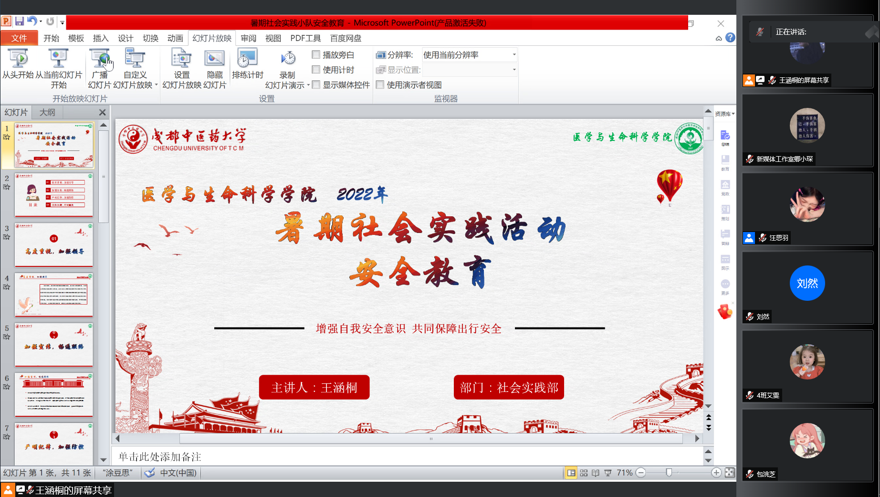Select slide 2 thumbnail
Image resolution: width=880 pixels, height=497 pixels.
tap(54, 195)
